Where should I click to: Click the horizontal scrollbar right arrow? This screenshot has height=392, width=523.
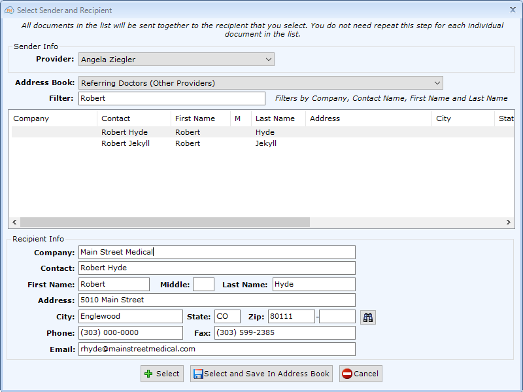509,223
